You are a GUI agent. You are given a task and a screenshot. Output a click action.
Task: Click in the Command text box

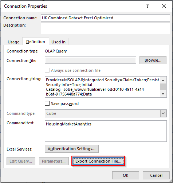(x=106, y=131)
